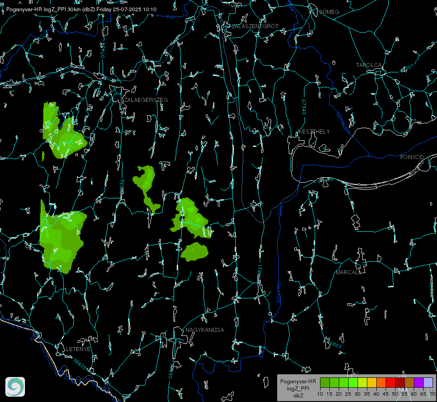The width and height of the screenshot is (437, 402).
Task: Click the legend value 70
Action: pos(433,394)
